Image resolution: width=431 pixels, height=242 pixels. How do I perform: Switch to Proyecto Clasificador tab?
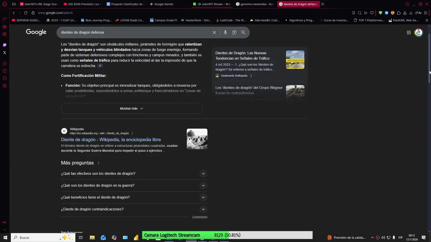125,4
